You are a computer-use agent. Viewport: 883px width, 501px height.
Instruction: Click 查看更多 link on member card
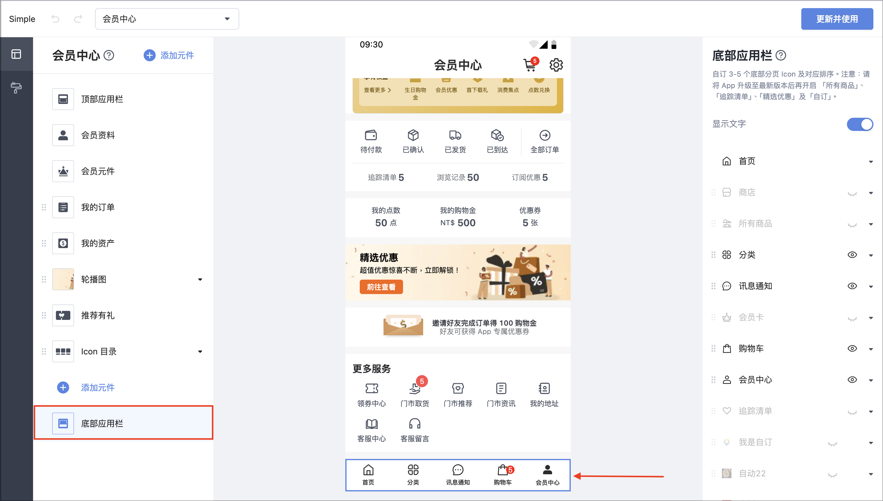click(377, 90)
